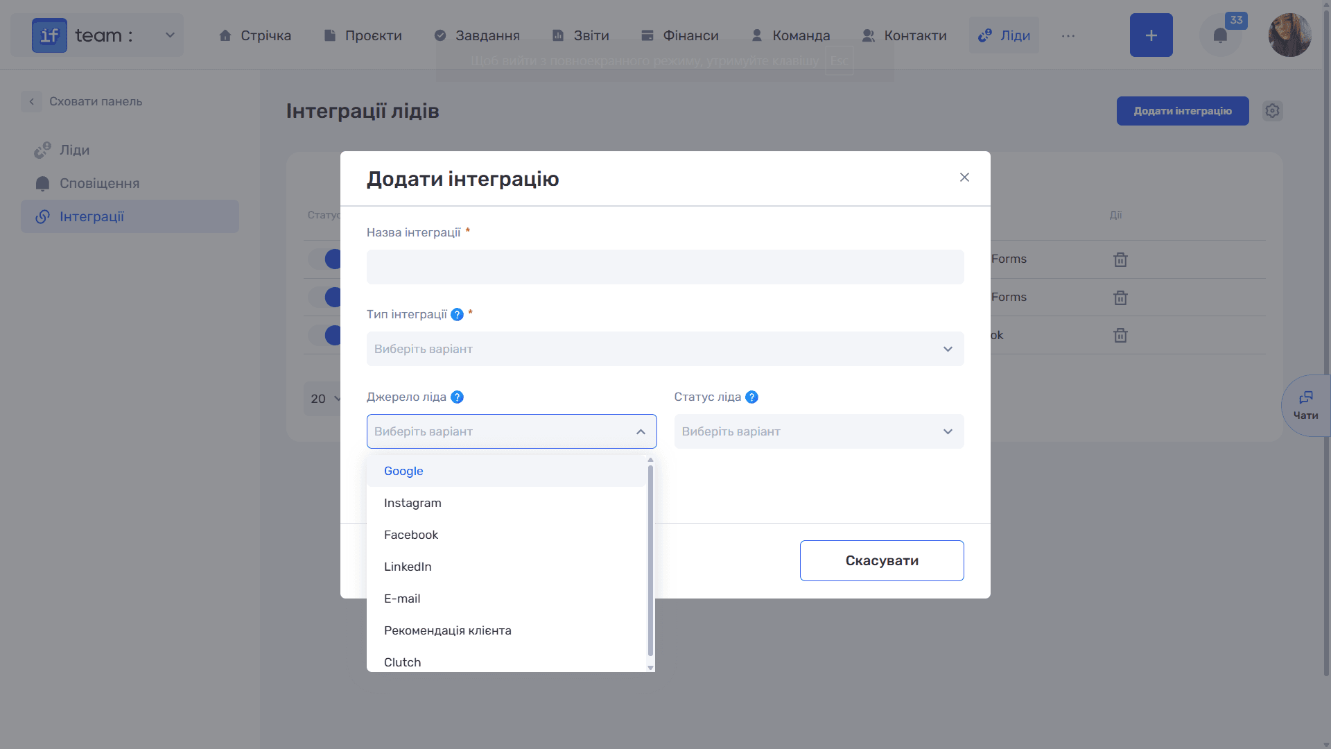The width and height of the screenshot is (1331, 749).
Task: Choose Clutch from the source list
Action: click(x=507, y=661)
